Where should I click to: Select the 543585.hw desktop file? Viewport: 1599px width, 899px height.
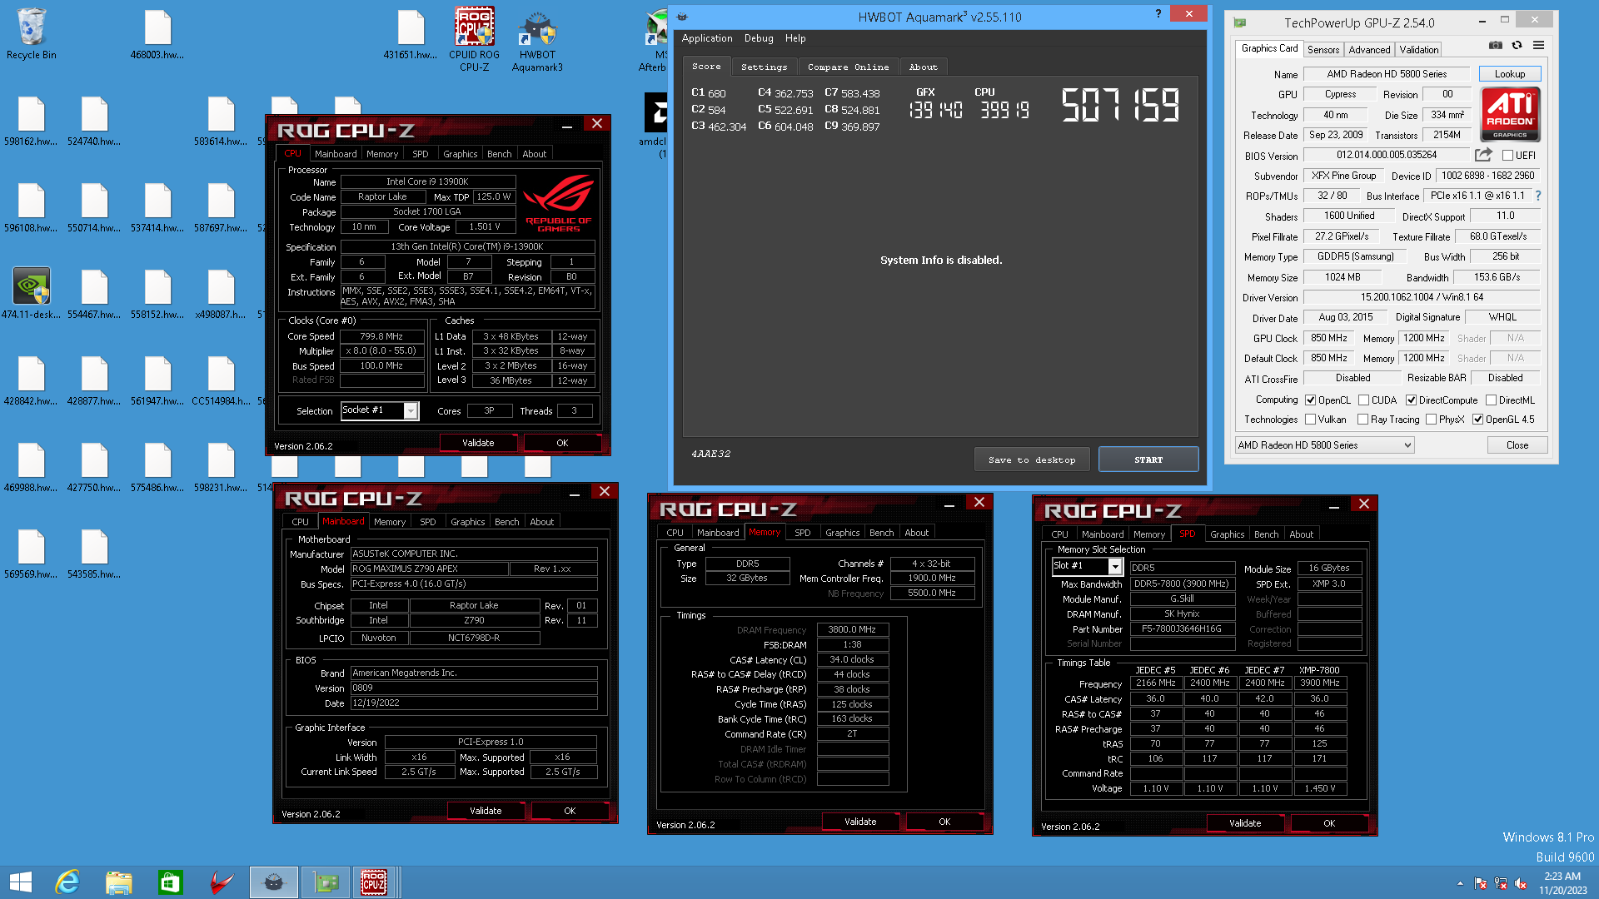tap(94, 554)
